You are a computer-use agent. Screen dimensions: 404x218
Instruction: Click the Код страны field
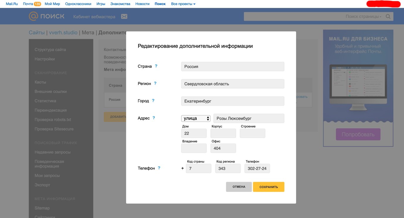pyautogui.click(x=199, y=168)
